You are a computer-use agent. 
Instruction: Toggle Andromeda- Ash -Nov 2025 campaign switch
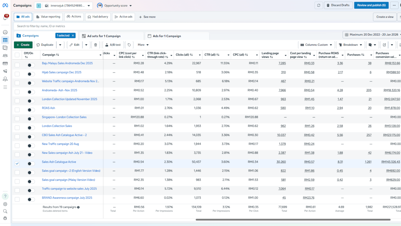[x=31, y=92]
